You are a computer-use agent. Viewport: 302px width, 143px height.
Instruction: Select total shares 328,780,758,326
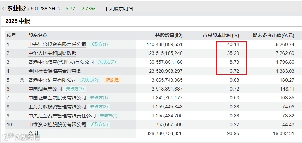point(164,133)
